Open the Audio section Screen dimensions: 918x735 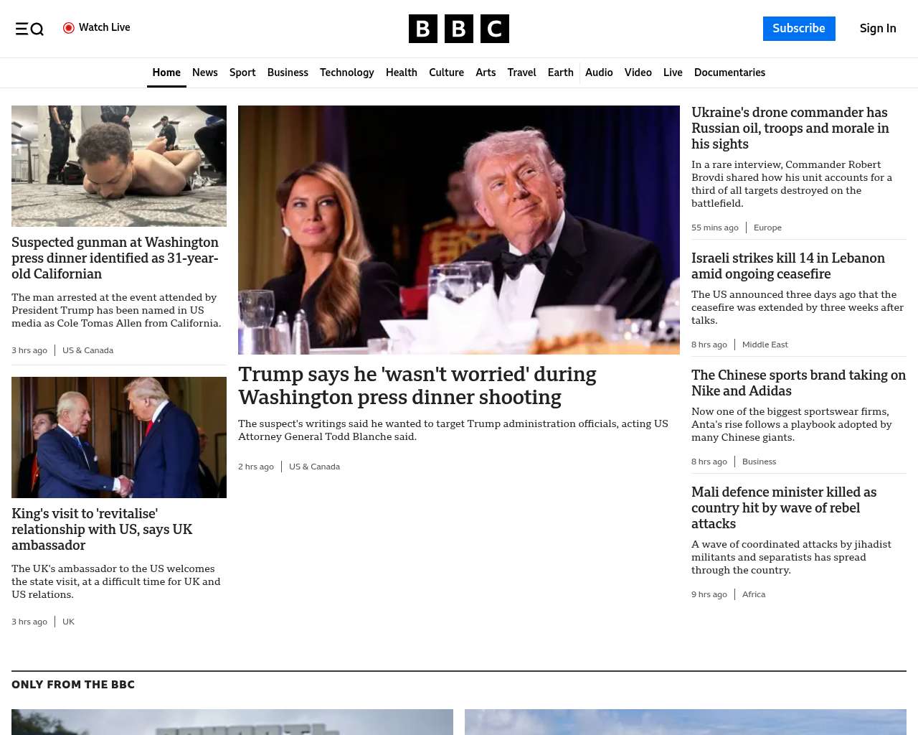pos(599,72)
